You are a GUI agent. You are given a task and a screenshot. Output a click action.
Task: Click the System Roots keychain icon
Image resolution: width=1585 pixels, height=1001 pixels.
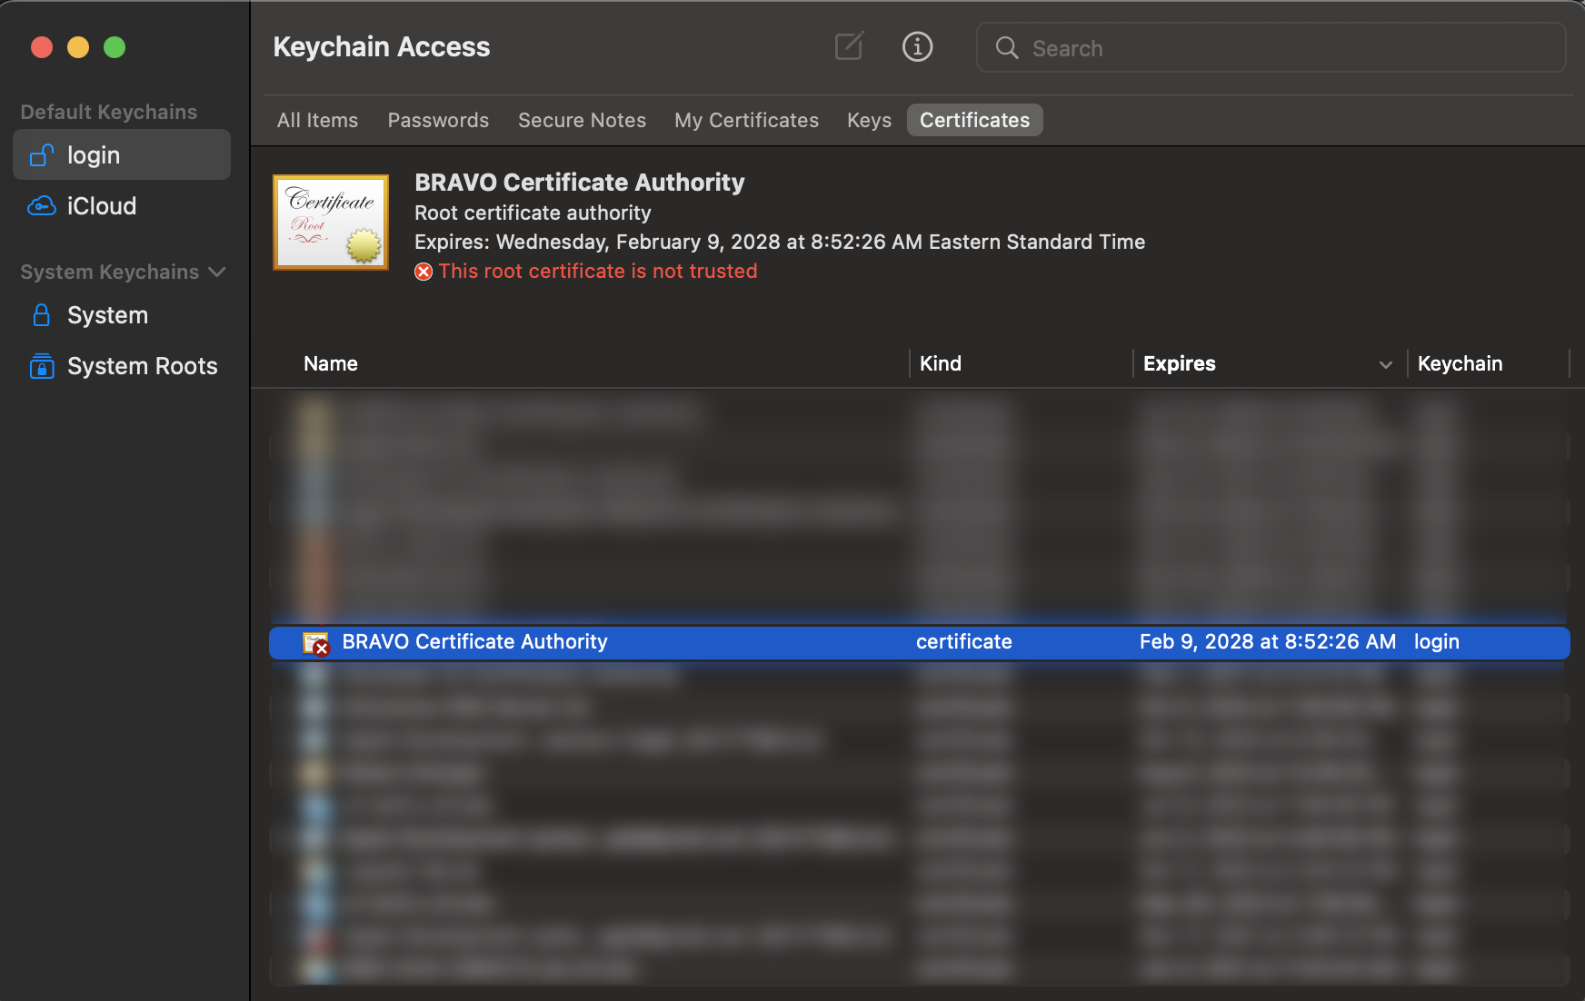41,365
